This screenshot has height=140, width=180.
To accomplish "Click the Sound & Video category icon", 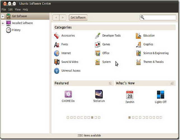I will [x=57, y=62].
